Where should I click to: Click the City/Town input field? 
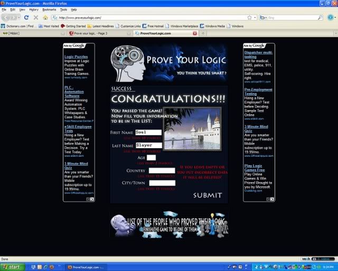[162, 183]
